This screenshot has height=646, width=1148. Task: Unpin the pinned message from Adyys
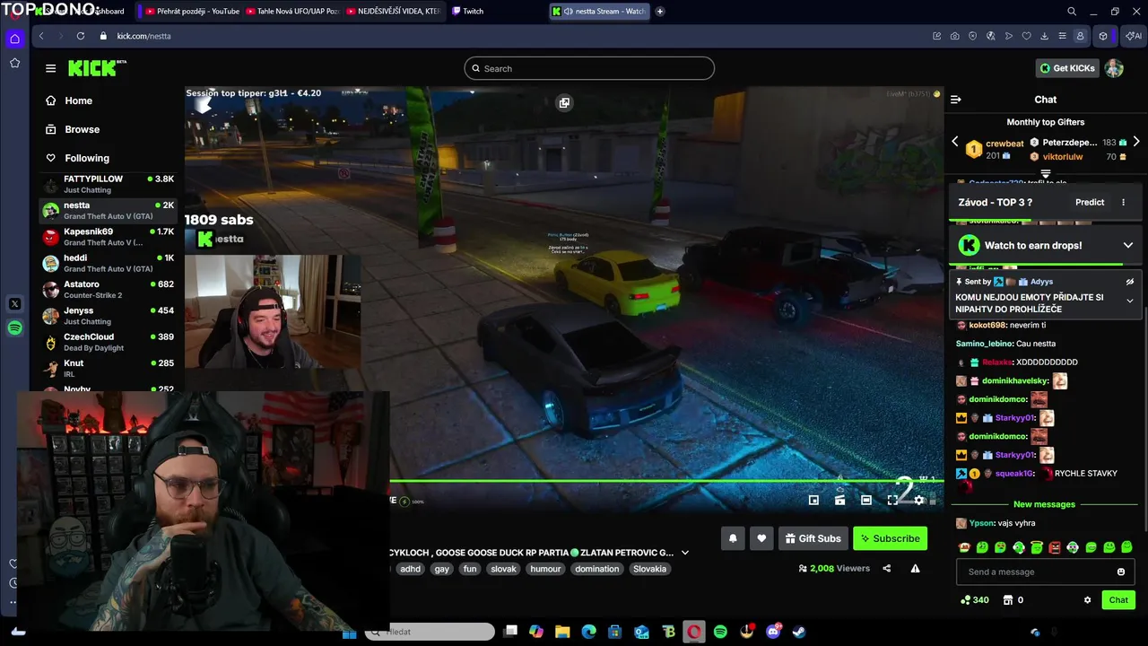click(1130, 282)
